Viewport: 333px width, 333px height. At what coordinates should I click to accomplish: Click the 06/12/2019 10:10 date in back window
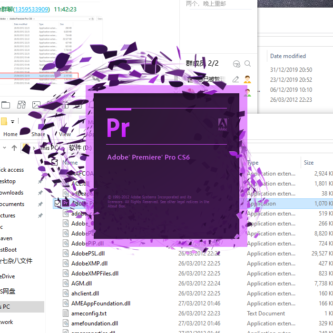coord(291,90)
